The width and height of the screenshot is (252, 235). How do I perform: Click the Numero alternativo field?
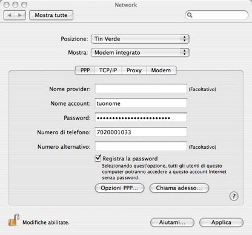coord(141,146)
